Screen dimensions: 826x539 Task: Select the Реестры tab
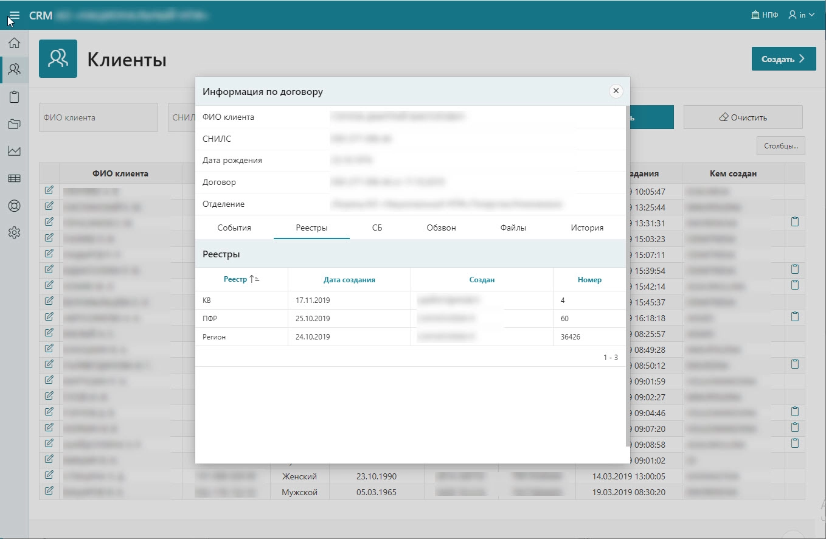point(311,228)
